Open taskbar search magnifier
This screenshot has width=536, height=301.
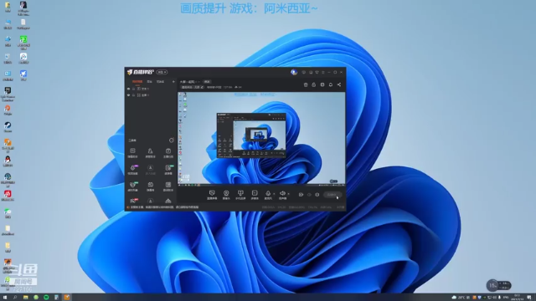click(x=15, y=298)
